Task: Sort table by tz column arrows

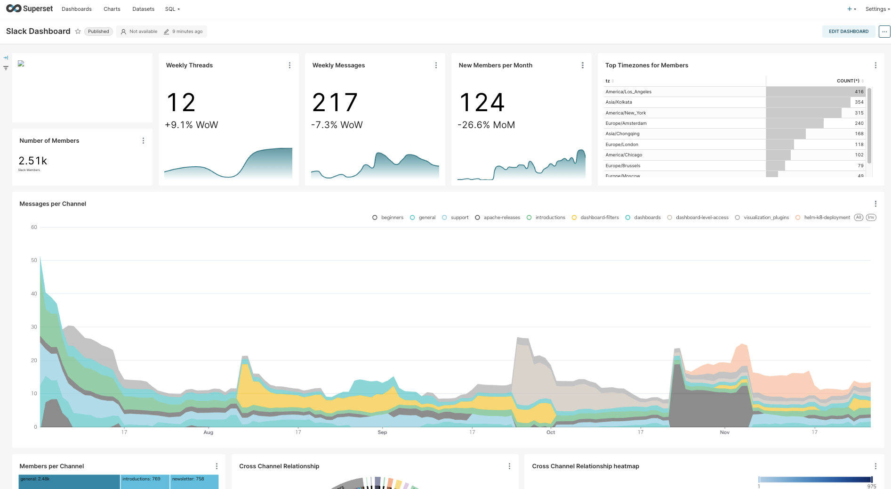Action: [x=612, y=81]
